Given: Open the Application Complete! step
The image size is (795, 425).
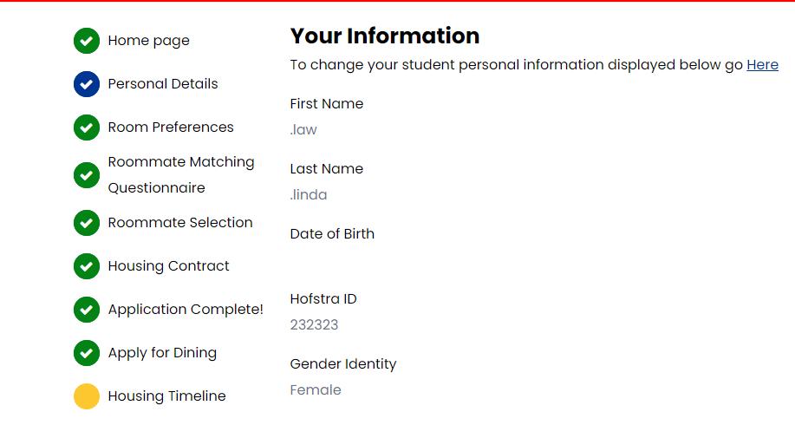Looking at the screenshot, I should point(186,310).
